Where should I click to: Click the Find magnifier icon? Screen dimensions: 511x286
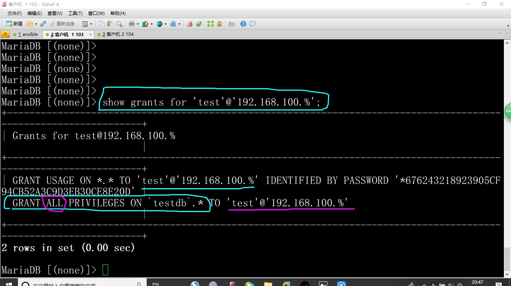point(119,24)
